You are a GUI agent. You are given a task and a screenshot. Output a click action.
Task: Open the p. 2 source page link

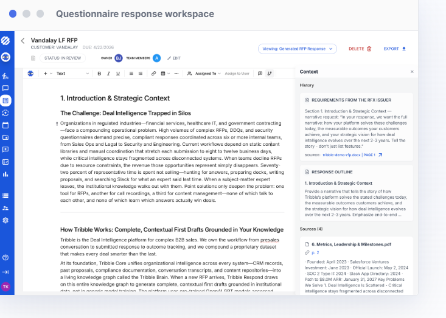315,252
